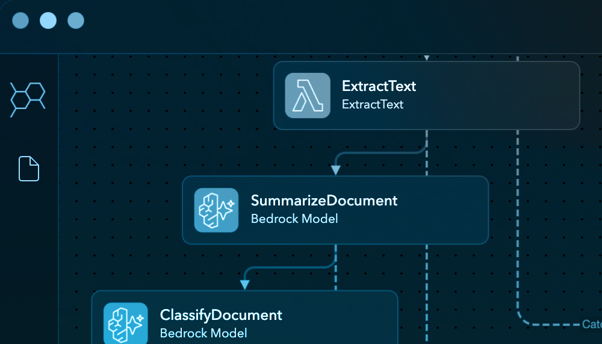
Task: Click the ExtractText subtitle label
Action: (373, 104)
